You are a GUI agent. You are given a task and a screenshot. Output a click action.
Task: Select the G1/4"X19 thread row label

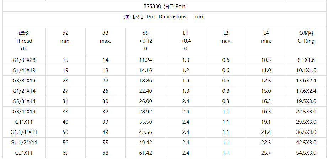pos(24,70)
